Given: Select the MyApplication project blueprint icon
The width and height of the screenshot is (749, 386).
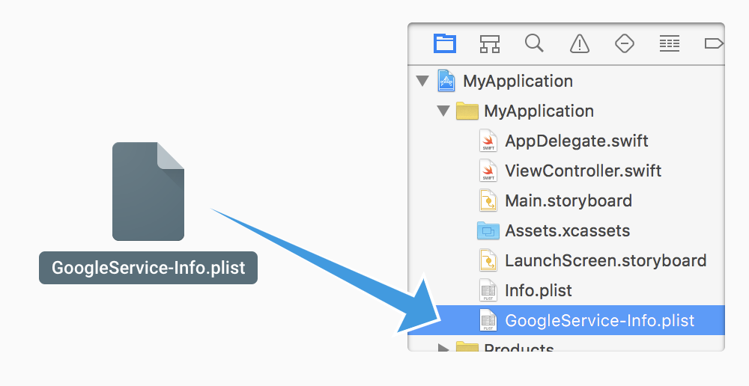Looking at the screenshot, I should pyautogui.click(x=446, y=81).
